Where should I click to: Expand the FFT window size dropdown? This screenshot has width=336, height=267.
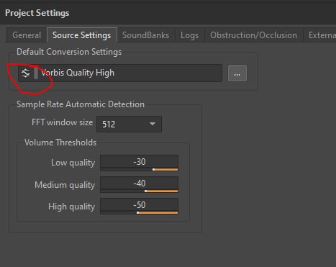tap(129, 124)
